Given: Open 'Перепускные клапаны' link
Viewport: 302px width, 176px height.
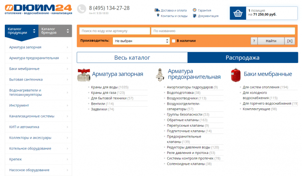Looking at the screenshot, I should point(185,125).
